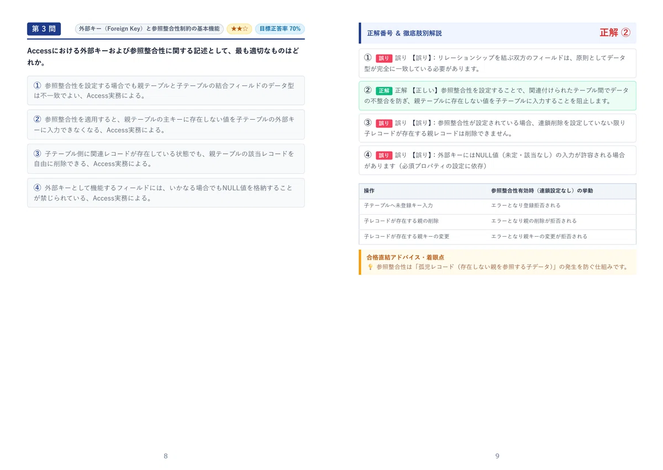Screen dimensions: 663x470
Task: Select answer option ③ about freely deleting parent records
Action: (x=166, y=158)
